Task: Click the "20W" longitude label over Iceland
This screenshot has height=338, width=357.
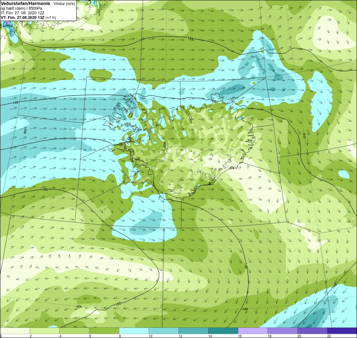Action: [165, 145]
